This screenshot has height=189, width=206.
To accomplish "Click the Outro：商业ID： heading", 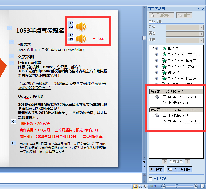I will (32, 96).
